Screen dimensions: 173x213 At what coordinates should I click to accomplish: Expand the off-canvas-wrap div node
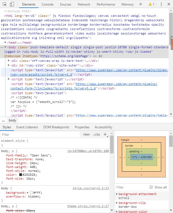point(9,61)
